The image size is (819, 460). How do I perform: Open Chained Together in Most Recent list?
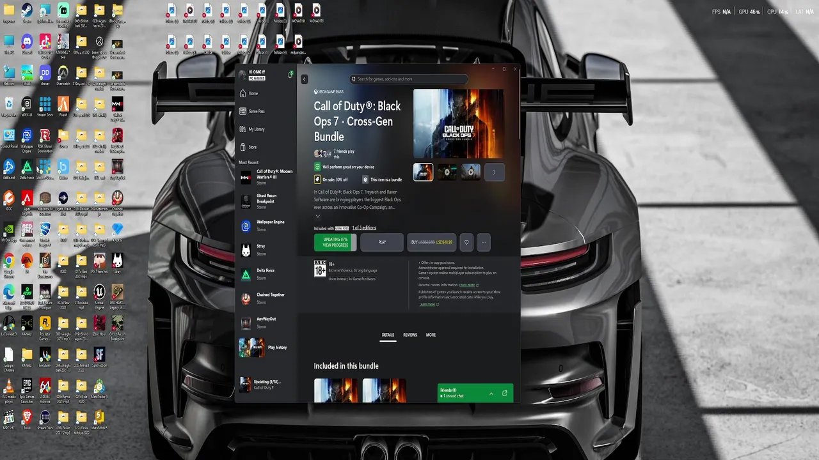pyautogui.click(x=265, y=298)
